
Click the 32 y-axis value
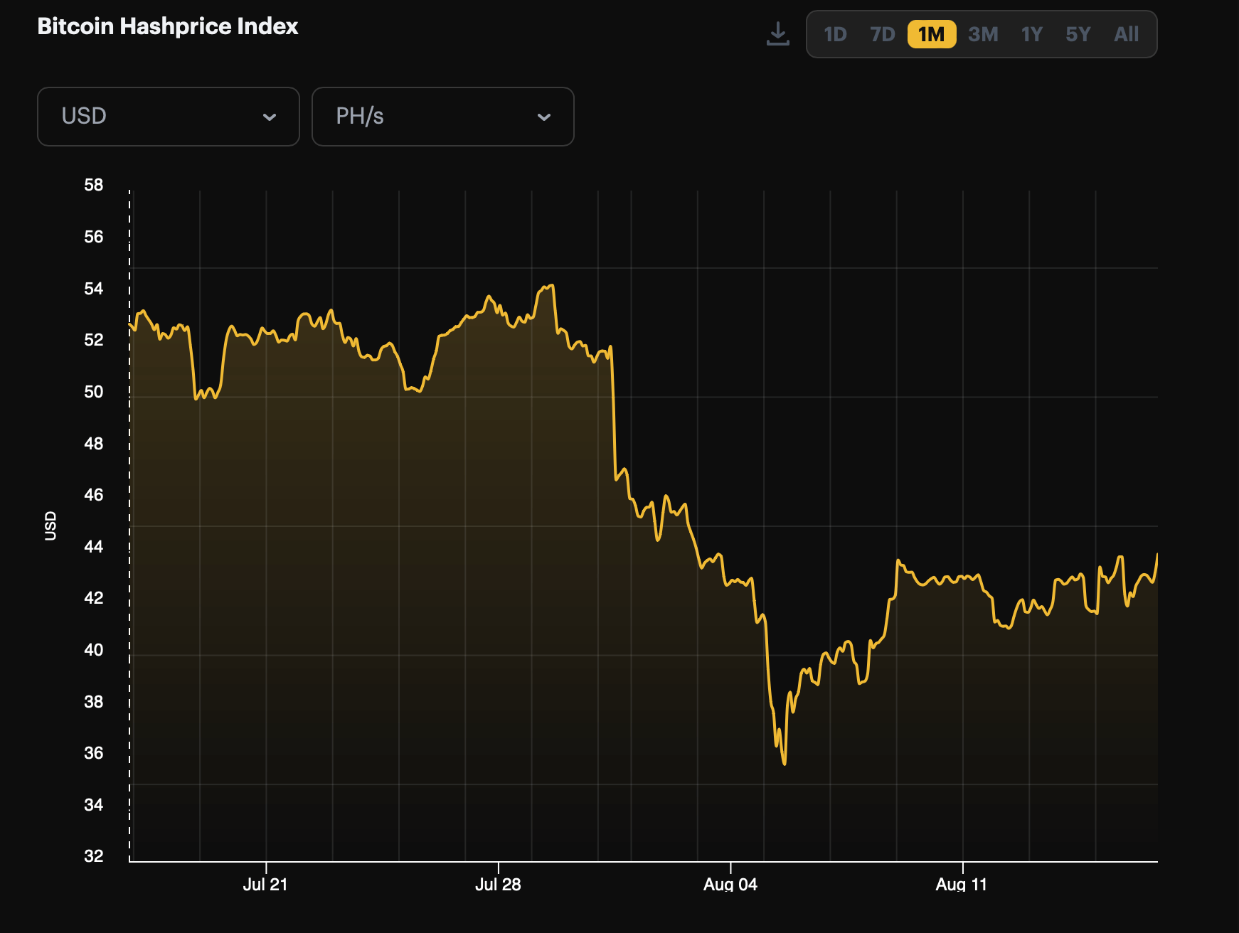click(x=94, y=856)
